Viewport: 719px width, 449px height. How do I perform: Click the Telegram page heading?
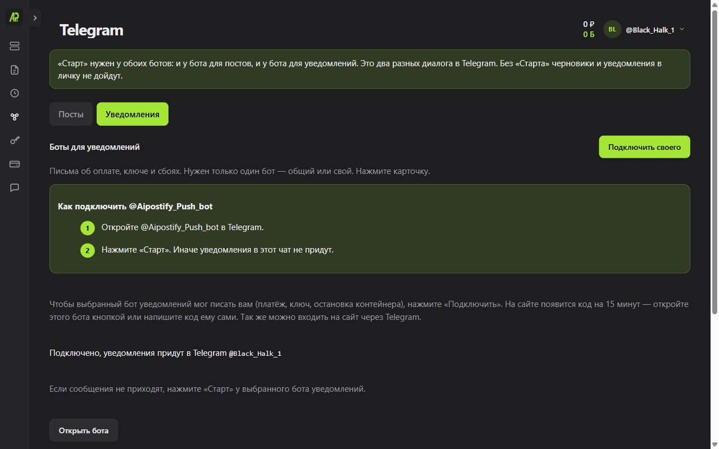[x=92, y=30]
